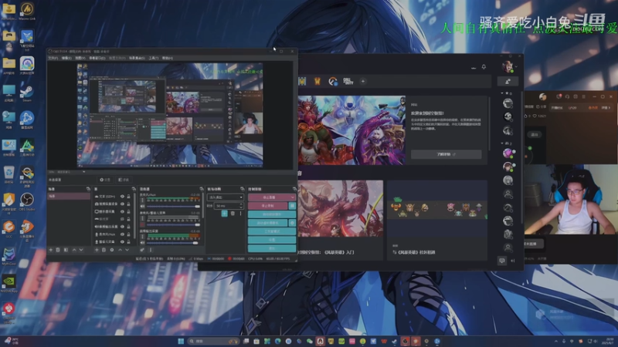Collapse the favorites star group in friends list
The width and height of the screenshot is (618, 347).
click(502, 93)
